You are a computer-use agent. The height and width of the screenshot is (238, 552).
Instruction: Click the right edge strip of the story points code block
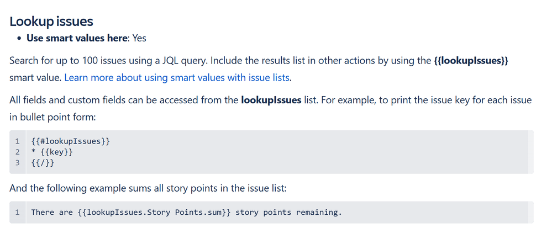(530, 212)
